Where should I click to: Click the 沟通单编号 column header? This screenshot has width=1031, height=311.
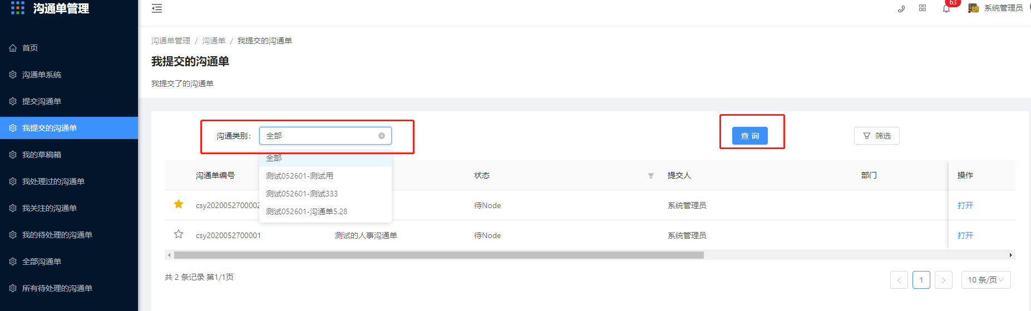tap(215, 175)
